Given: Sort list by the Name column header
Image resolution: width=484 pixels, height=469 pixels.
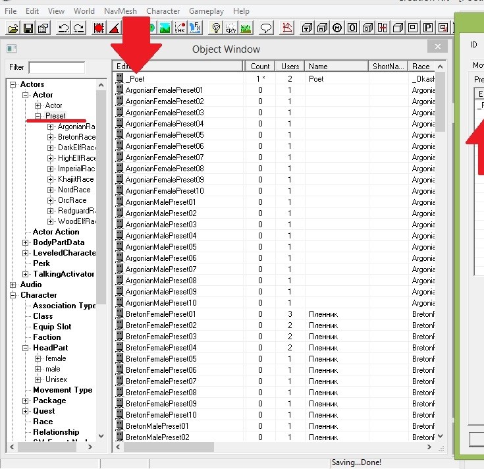Looking at the screenshot, I should [336, 67].
